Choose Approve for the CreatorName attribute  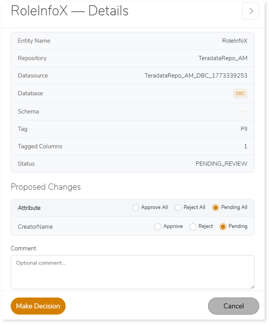pyautogui.click(x=158, y=227)
